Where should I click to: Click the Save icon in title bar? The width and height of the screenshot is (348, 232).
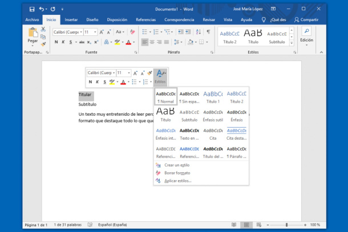pos(31,9)
